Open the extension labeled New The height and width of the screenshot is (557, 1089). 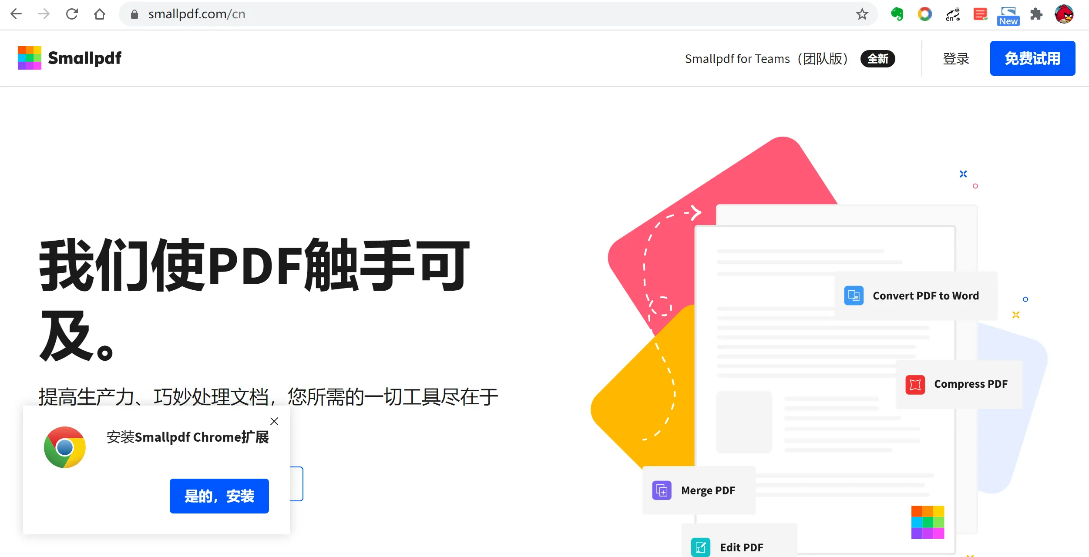1008,16
